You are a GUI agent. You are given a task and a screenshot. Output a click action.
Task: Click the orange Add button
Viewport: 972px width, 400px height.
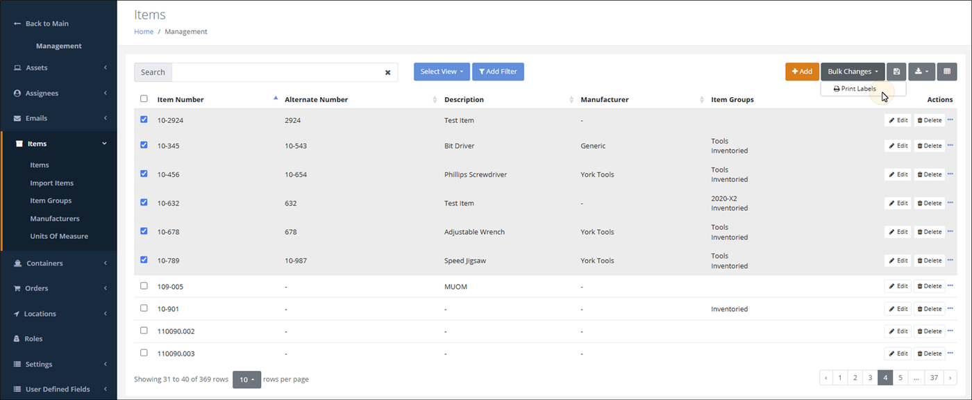(802, 72)
